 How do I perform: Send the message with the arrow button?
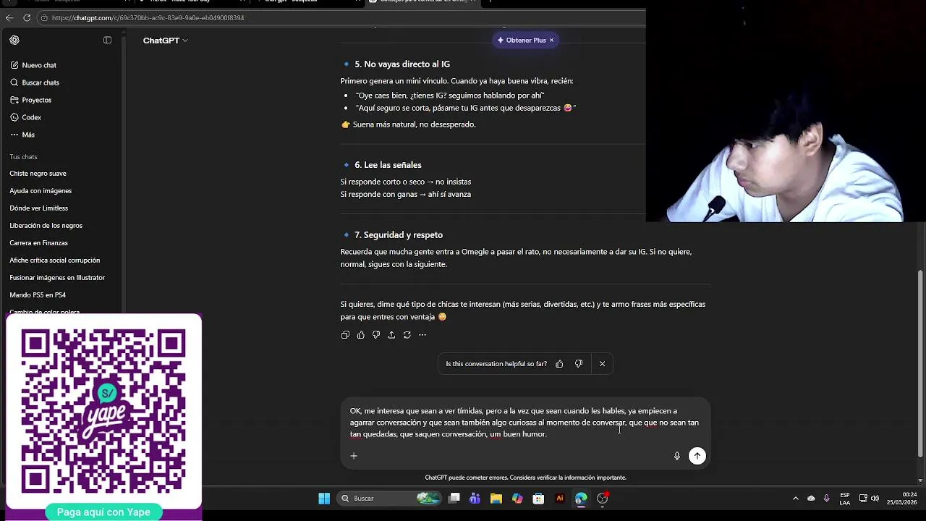pyautogui.click(x=697, y=456)
